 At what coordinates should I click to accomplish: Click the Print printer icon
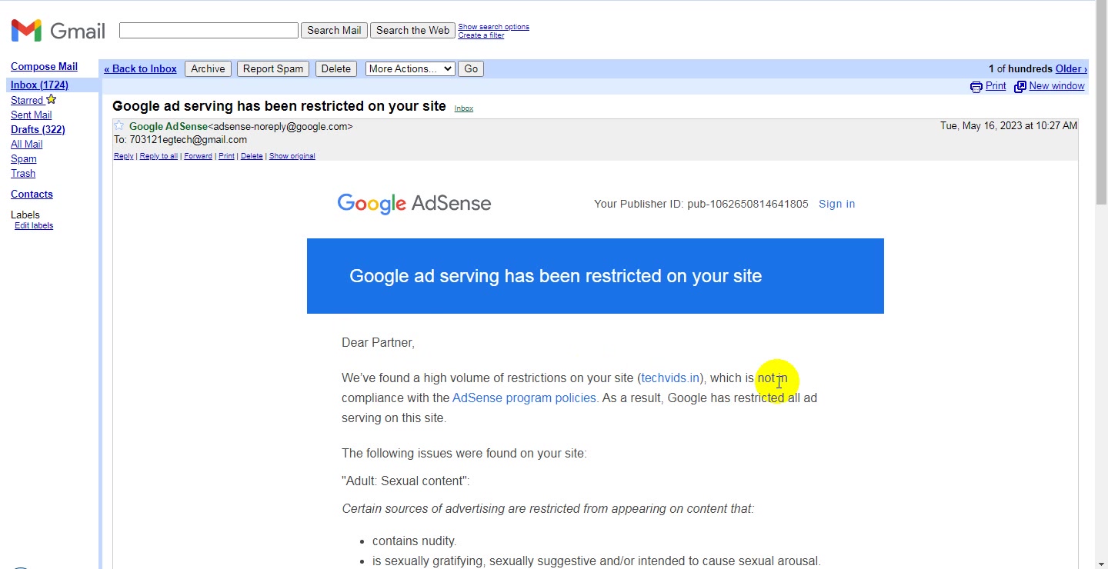(976, 87)
